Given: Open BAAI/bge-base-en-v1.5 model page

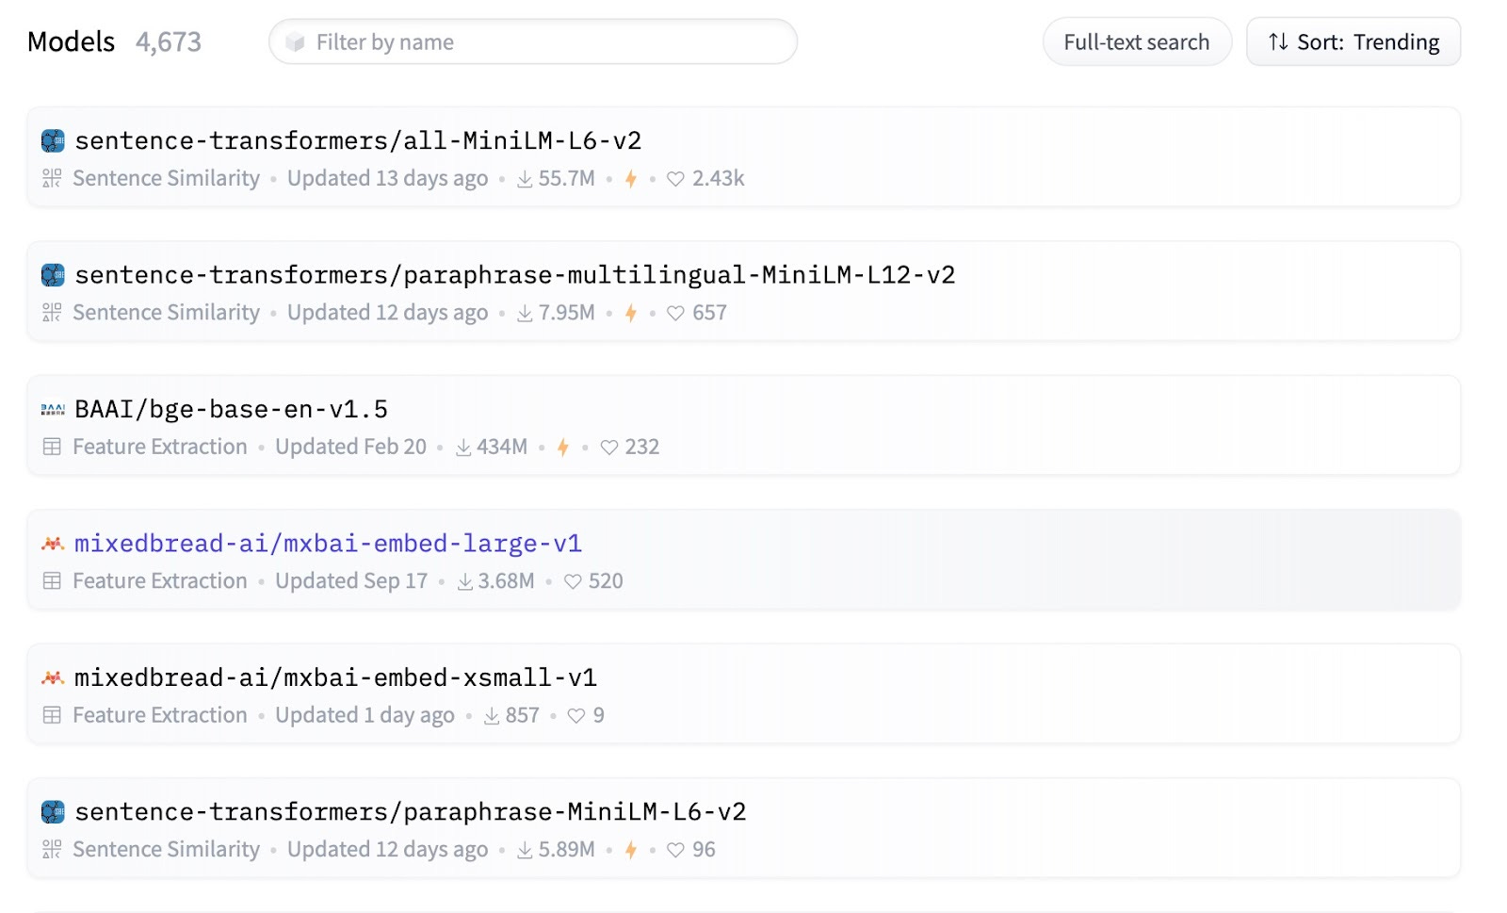Looking at the screenshot, I should [231, 410].
